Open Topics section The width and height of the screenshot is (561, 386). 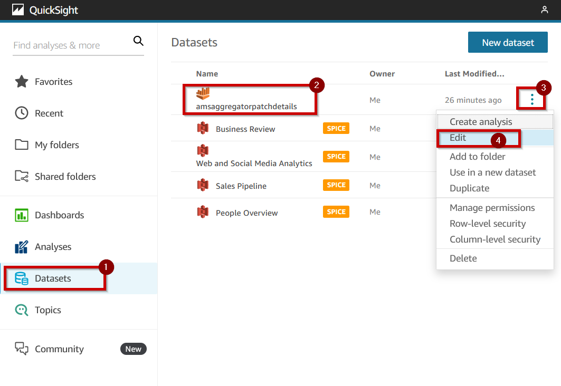click(x=47, y=310)
